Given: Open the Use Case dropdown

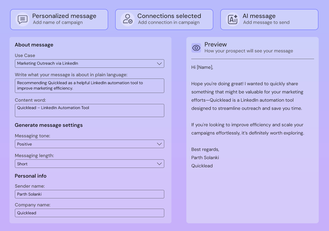Looking at the screenshot, I should [x=89, y=63].
